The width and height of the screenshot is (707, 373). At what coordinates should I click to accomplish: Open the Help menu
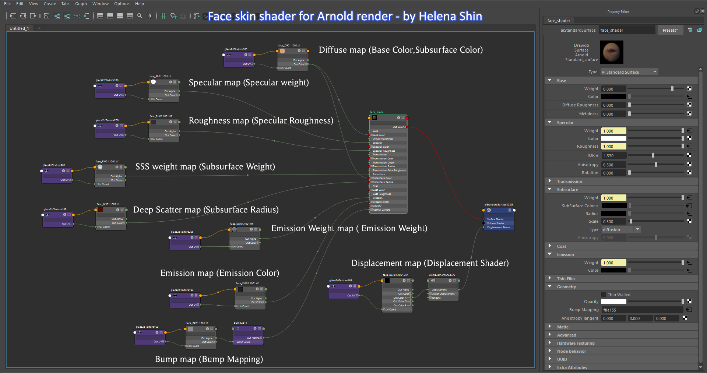140,4
